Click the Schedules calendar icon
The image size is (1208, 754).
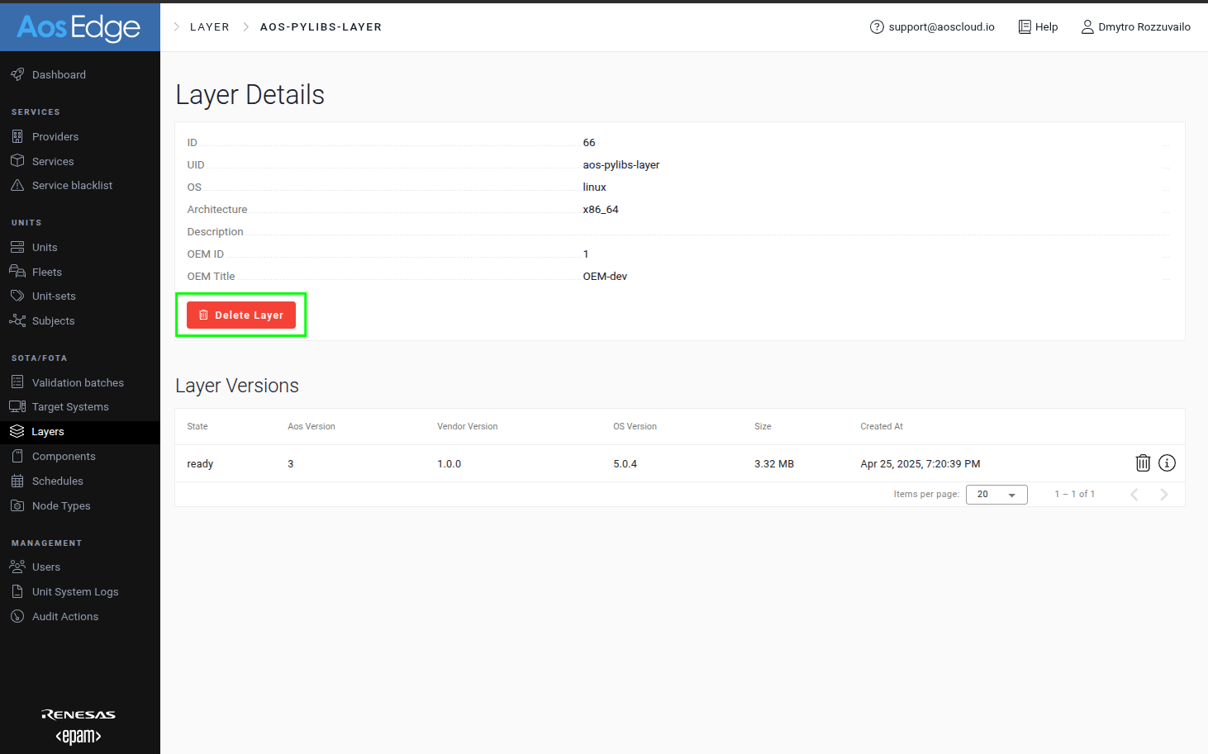[x=17, y=481]
